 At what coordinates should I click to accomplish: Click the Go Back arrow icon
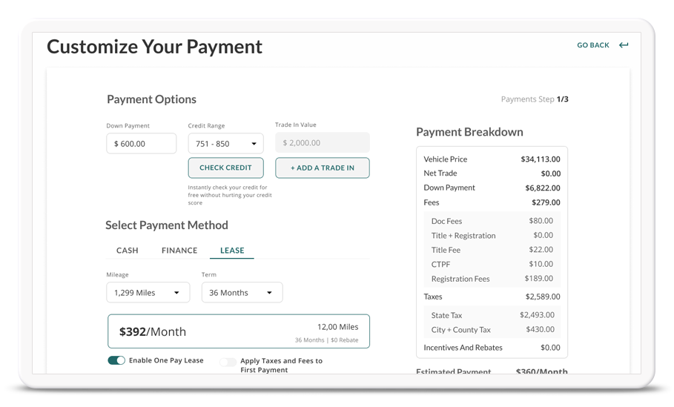[624, 45]
